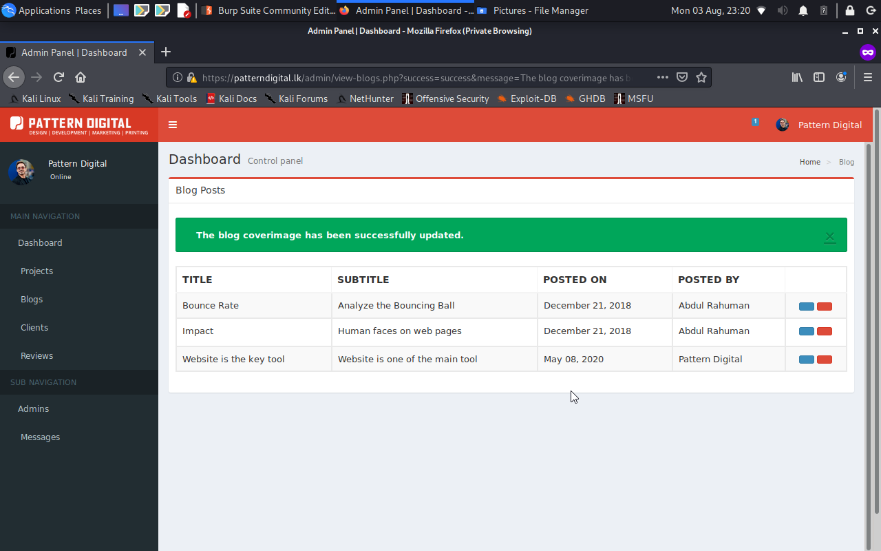This screenshot has height=551, width=881.
Task: Click the connection security padlock in address bar
Action: click(x=191, y=77)
